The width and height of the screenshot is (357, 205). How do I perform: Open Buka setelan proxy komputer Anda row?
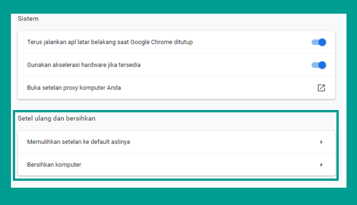176,88
